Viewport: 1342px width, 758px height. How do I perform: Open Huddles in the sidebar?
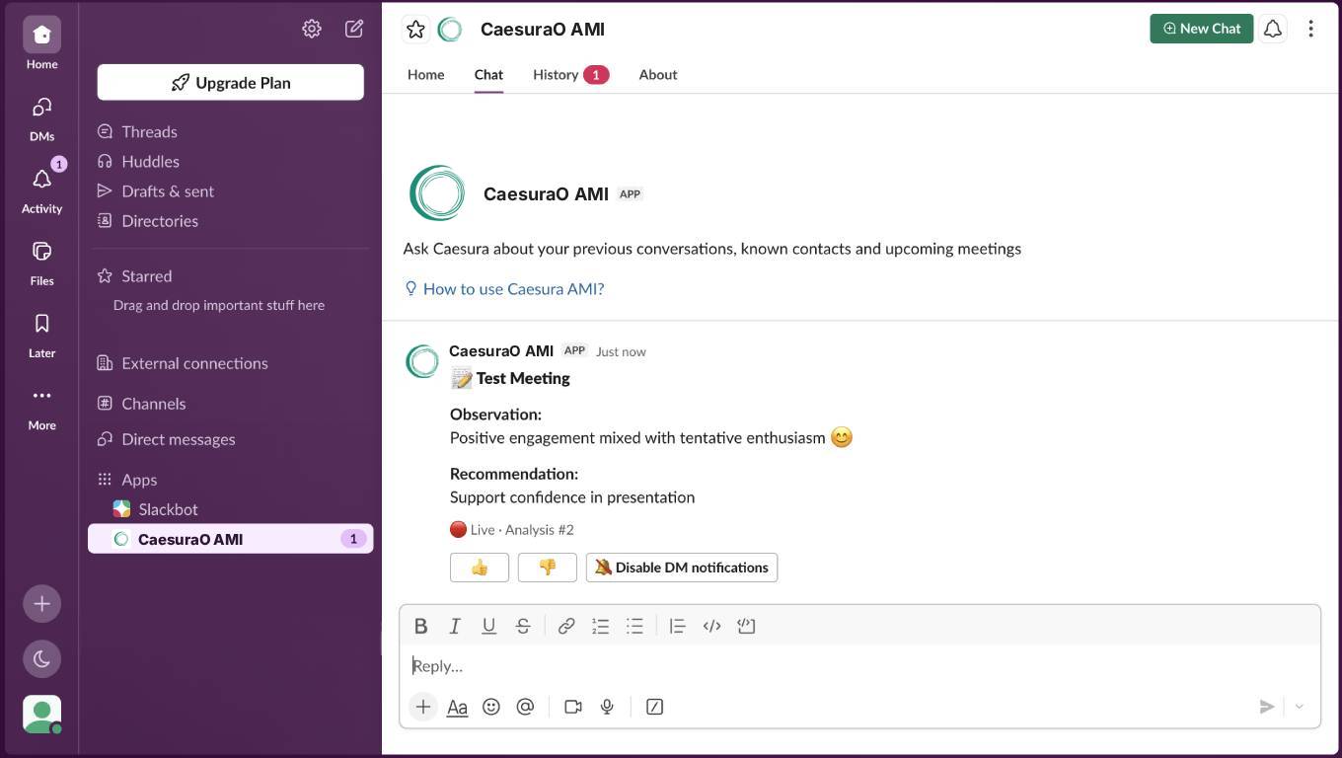(150, 161)
